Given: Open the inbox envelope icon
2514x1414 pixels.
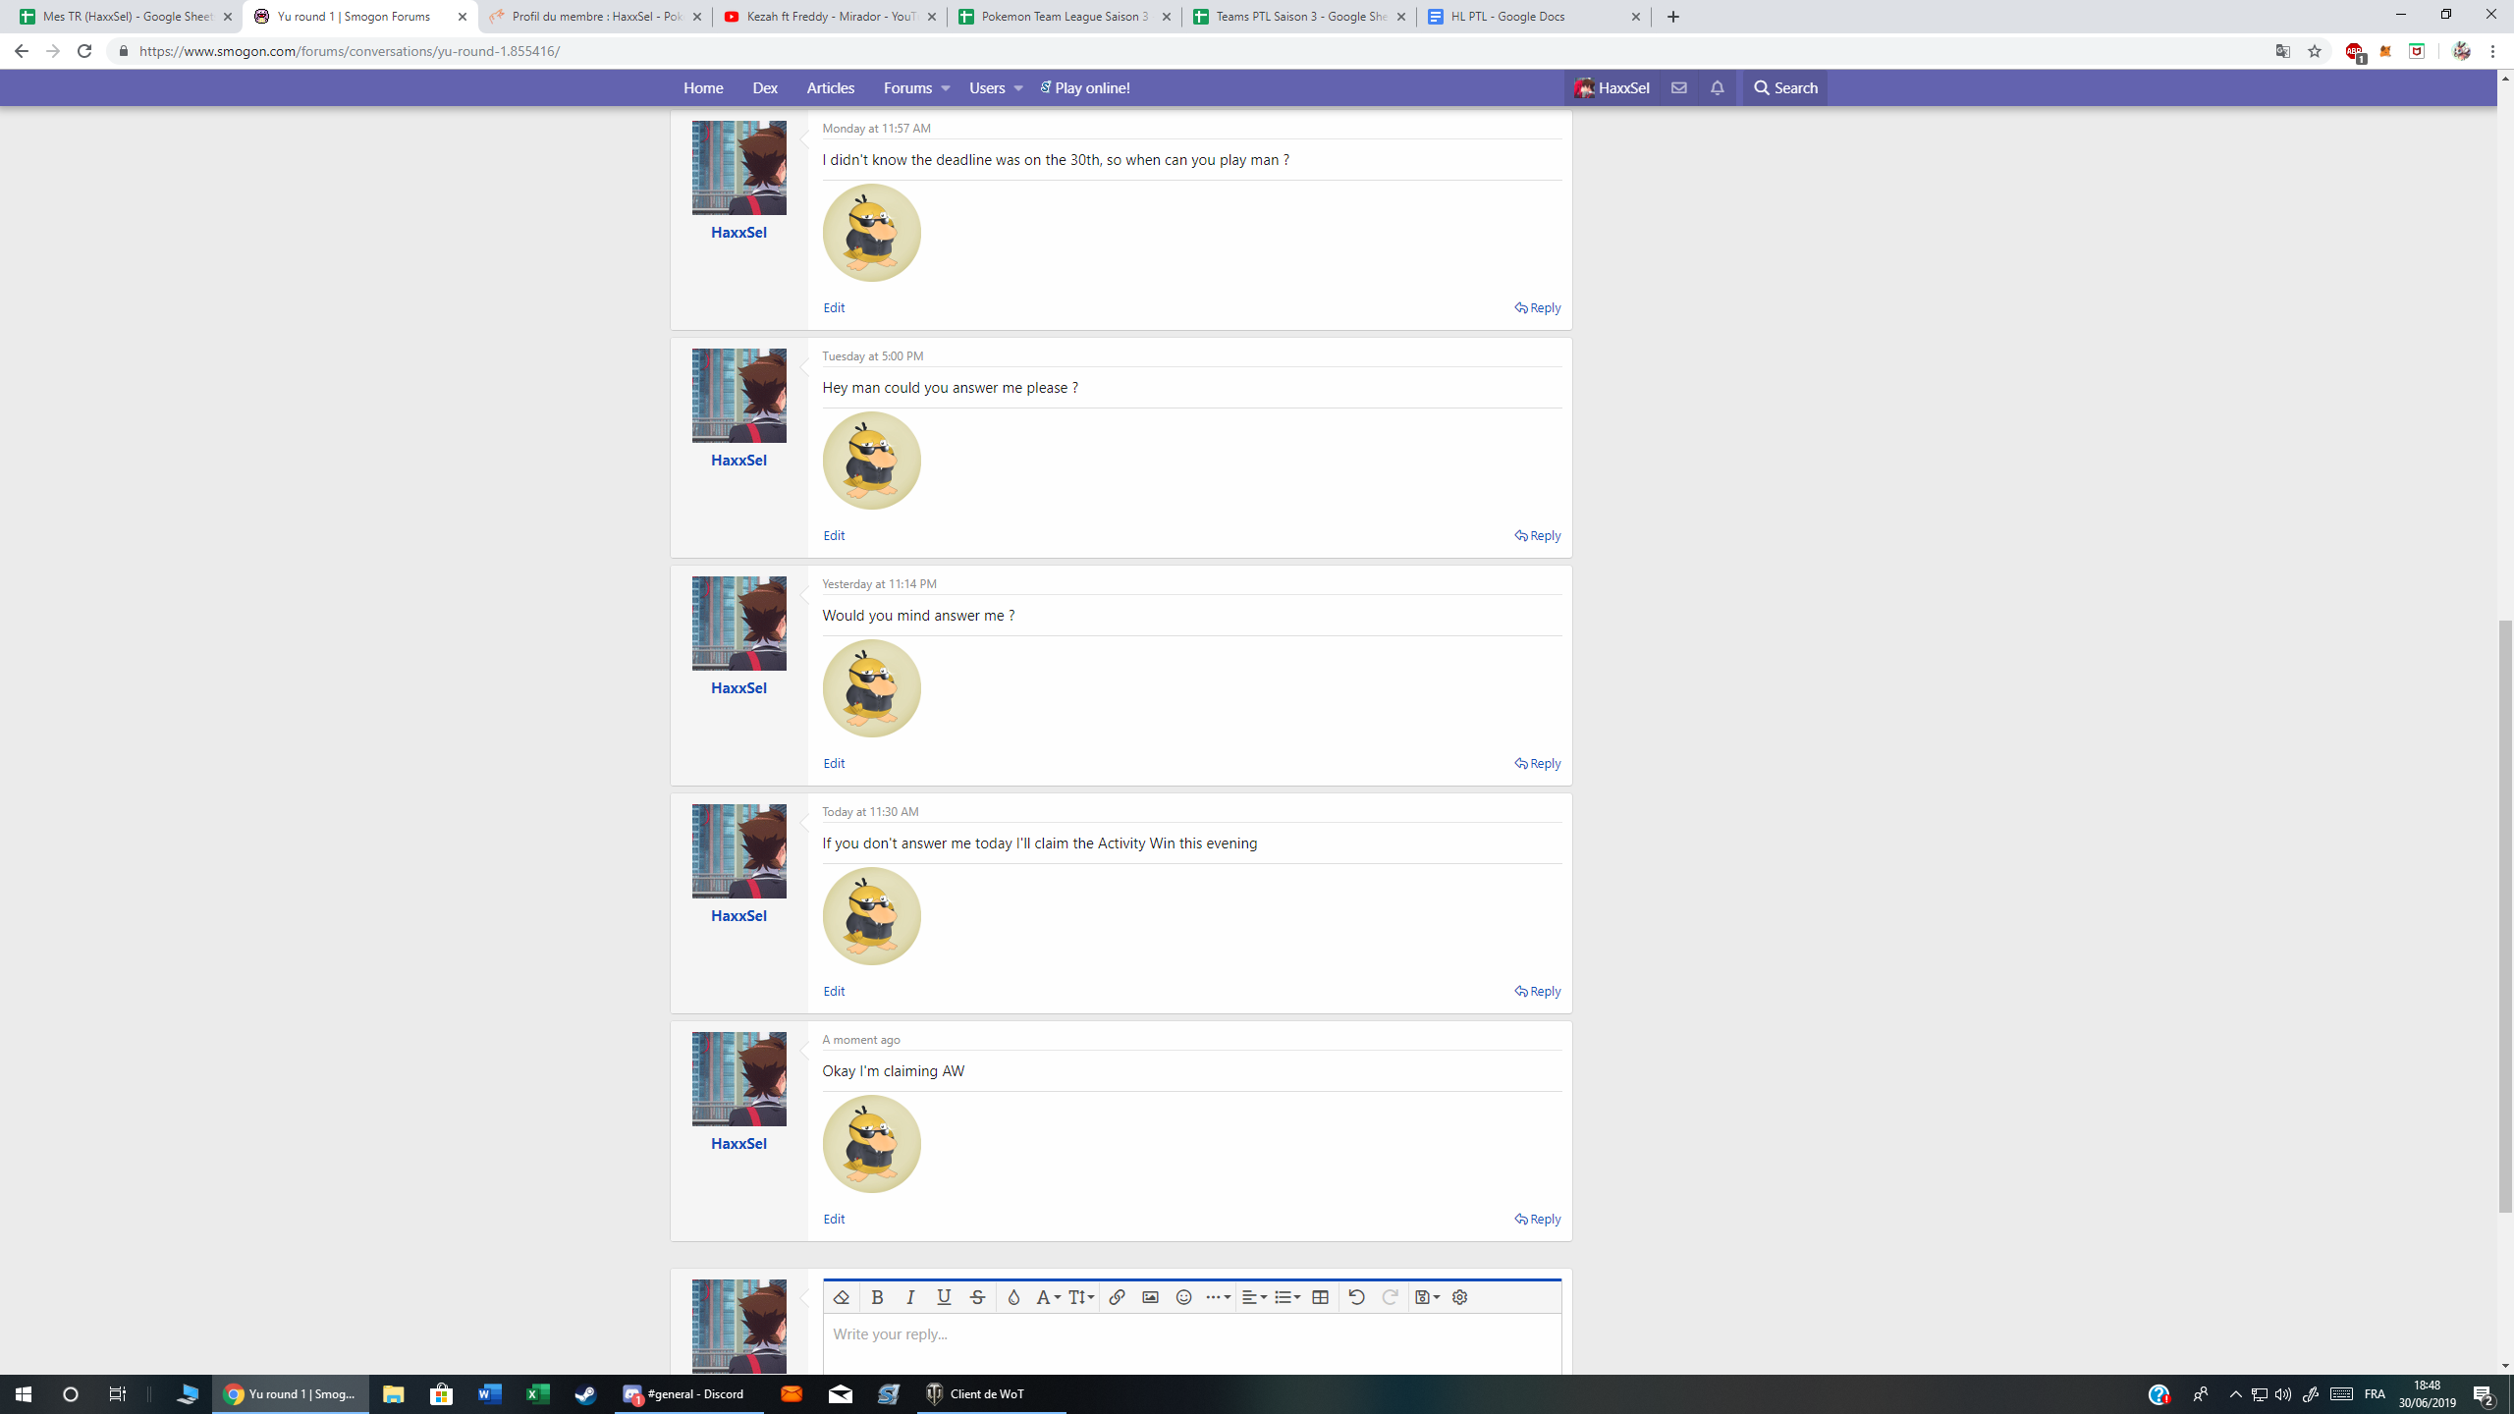Looking at the screenshot, I should click(x=1678, y=87).
